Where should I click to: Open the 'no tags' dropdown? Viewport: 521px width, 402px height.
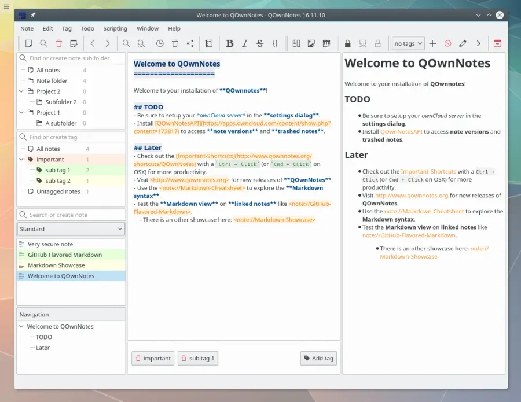click(x=408, y=43)
